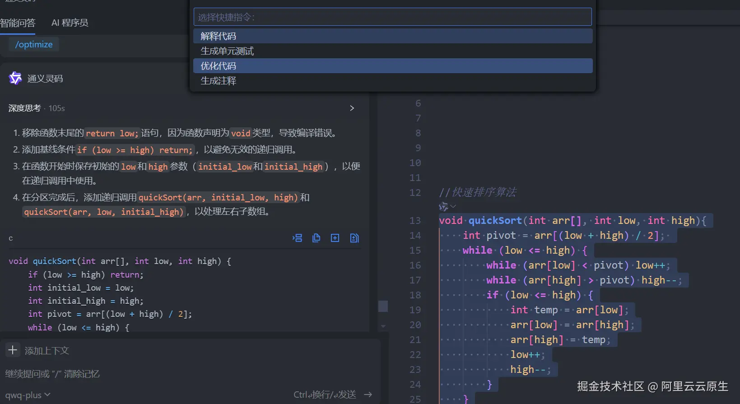Click the inline code 'if (low >= high) return;'
Viewport: 740px width, 404px height.
tap(135, 150)
